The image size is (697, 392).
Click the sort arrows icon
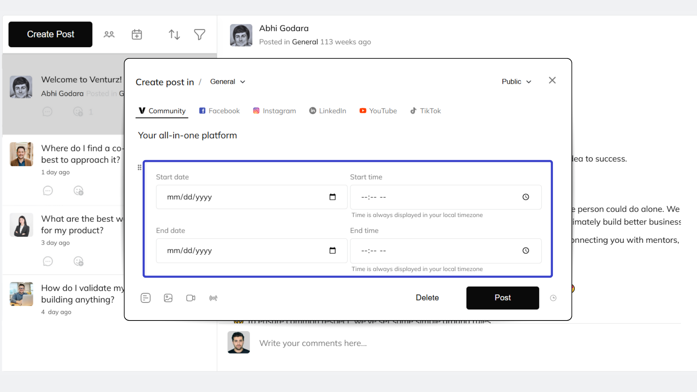pos(174,34)
